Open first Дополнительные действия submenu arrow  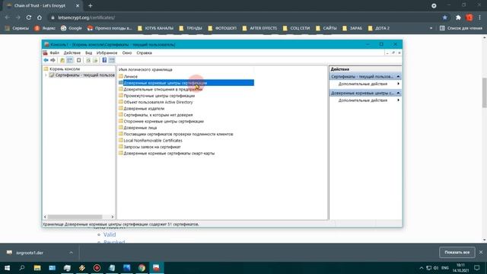coord(398,84)
